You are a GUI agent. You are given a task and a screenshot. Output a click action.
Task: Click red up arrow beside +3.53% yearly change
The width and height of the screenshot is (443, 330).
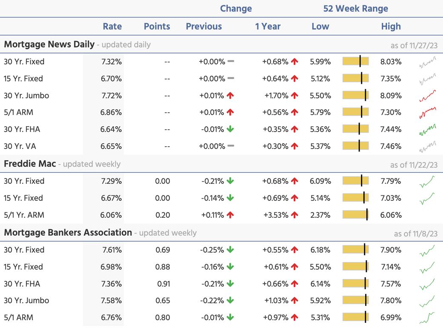294,215
